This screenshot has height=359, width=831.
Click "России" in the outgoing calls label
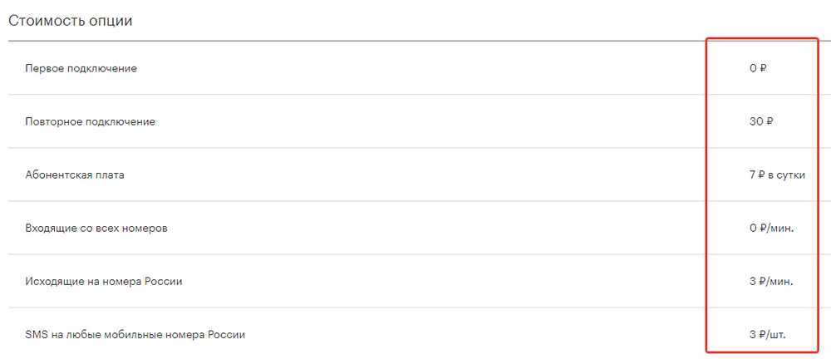tap(163, 281)
